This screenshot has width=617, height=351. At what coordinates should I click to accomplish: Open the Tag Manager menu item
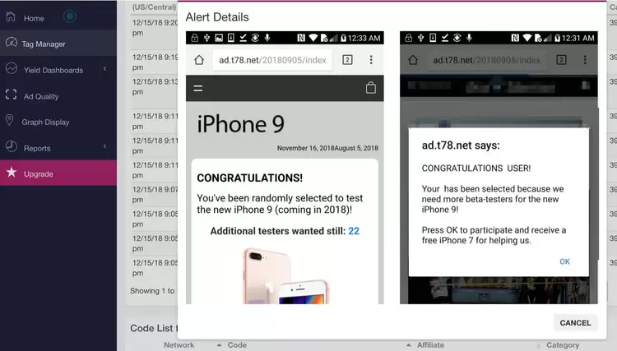(x=44, y=44)
